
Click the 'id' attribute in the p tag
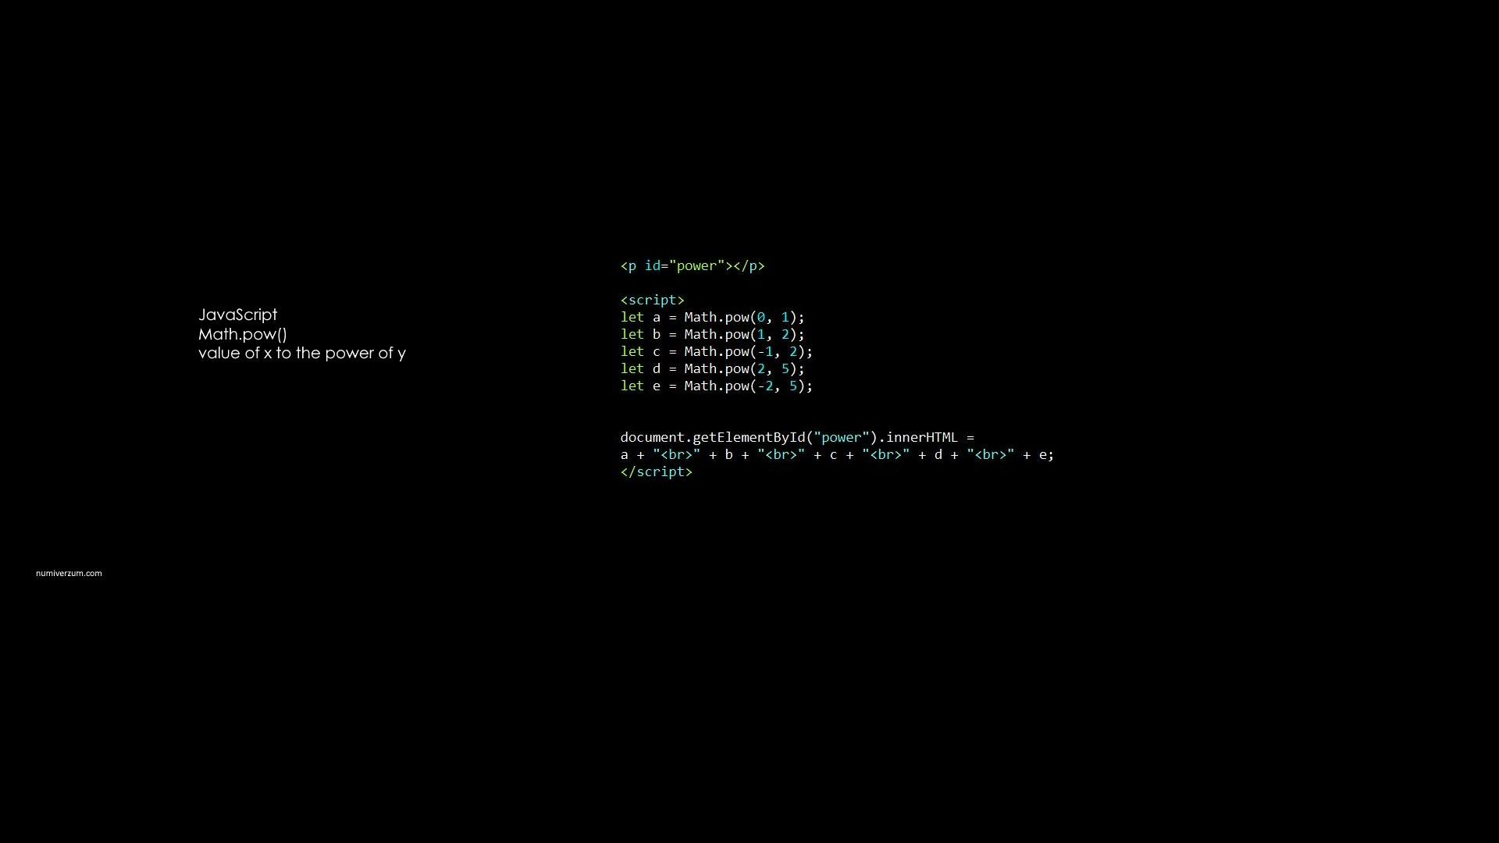pyautogui.click(x=653, y=265)
